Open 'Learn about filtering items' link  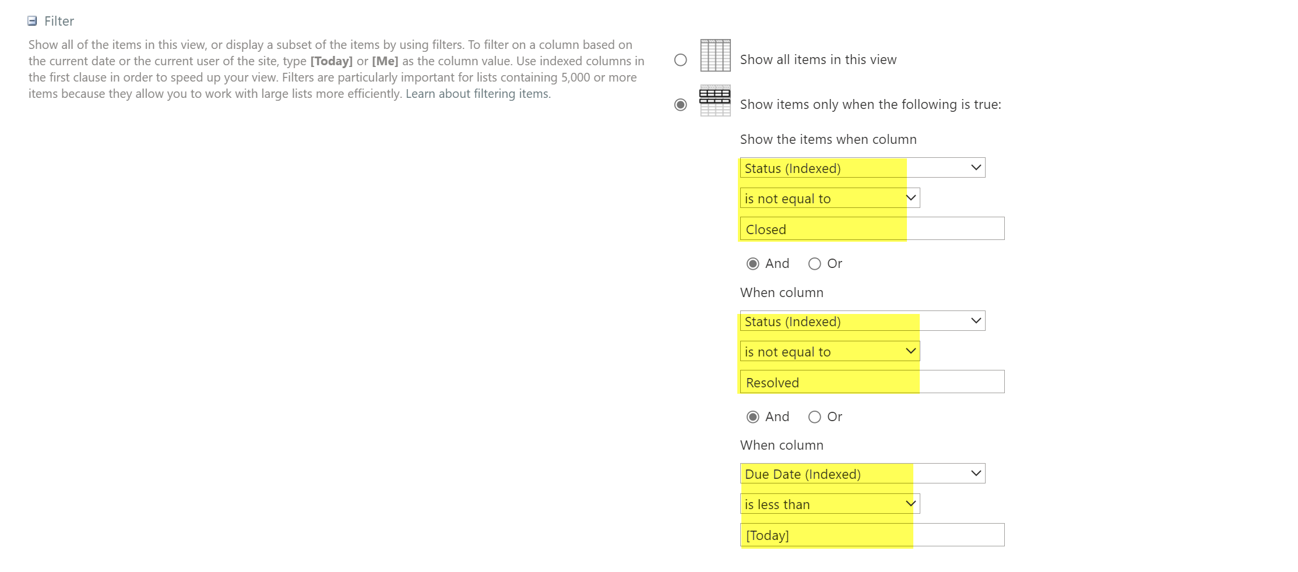pos(478,94)
